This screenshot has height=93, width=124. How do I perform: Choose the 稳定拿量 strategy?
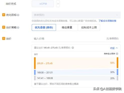pos(67,27)
